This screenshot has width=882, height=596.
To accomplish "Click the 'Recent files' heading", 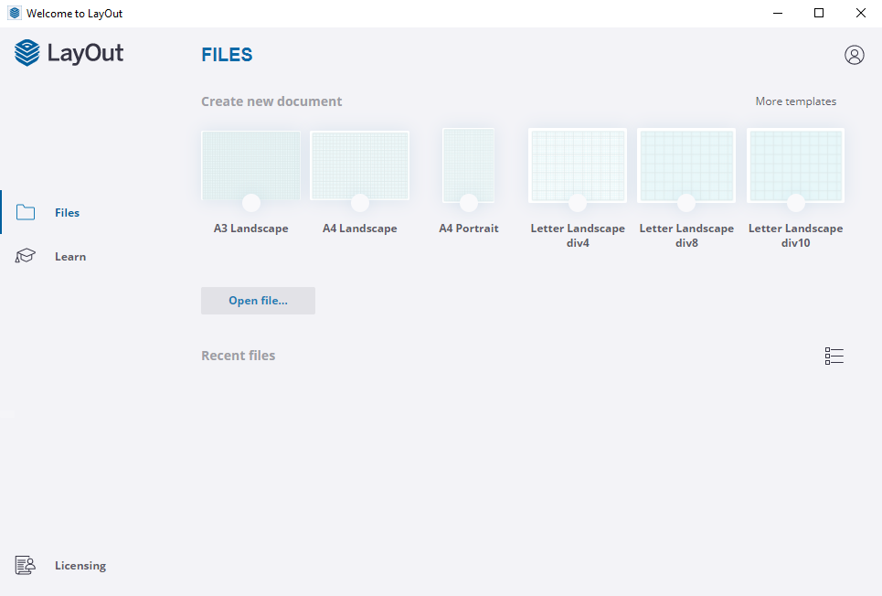I will (x=238, y=356).
